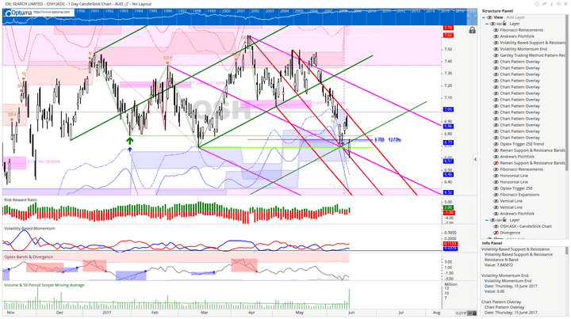Toggle visibility of Fibonacci Expansions

496,195
